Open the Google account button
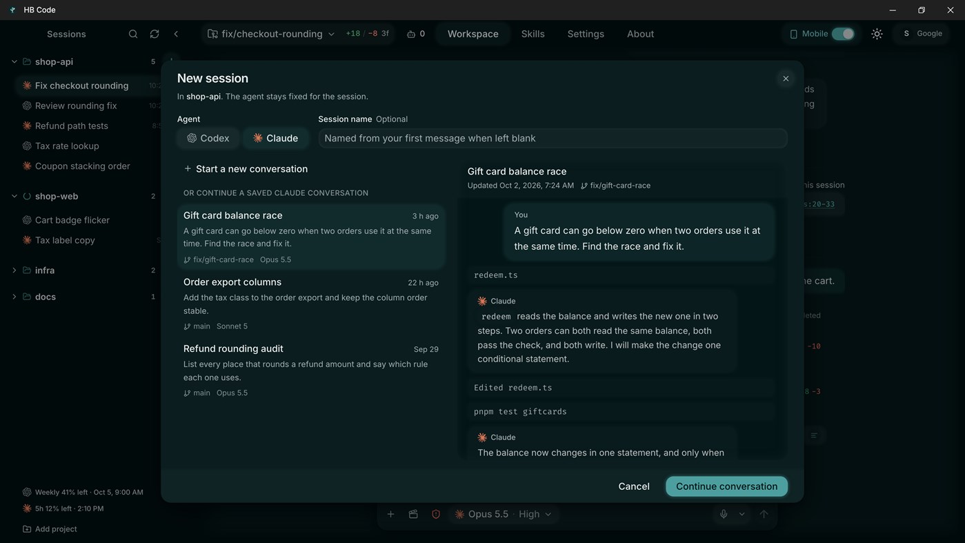The height and width of the screenshot is (543, 965). tap(922, 34)
